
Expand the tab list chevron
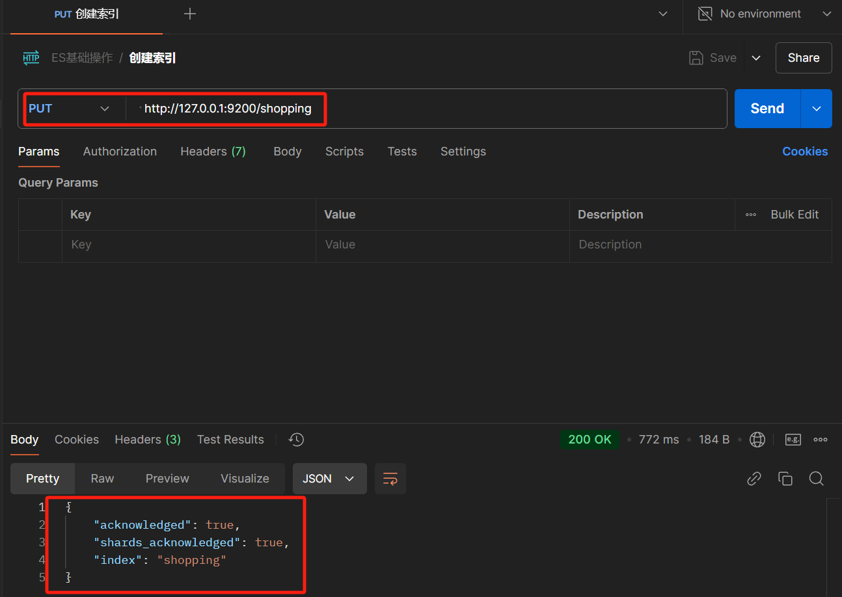663,14
